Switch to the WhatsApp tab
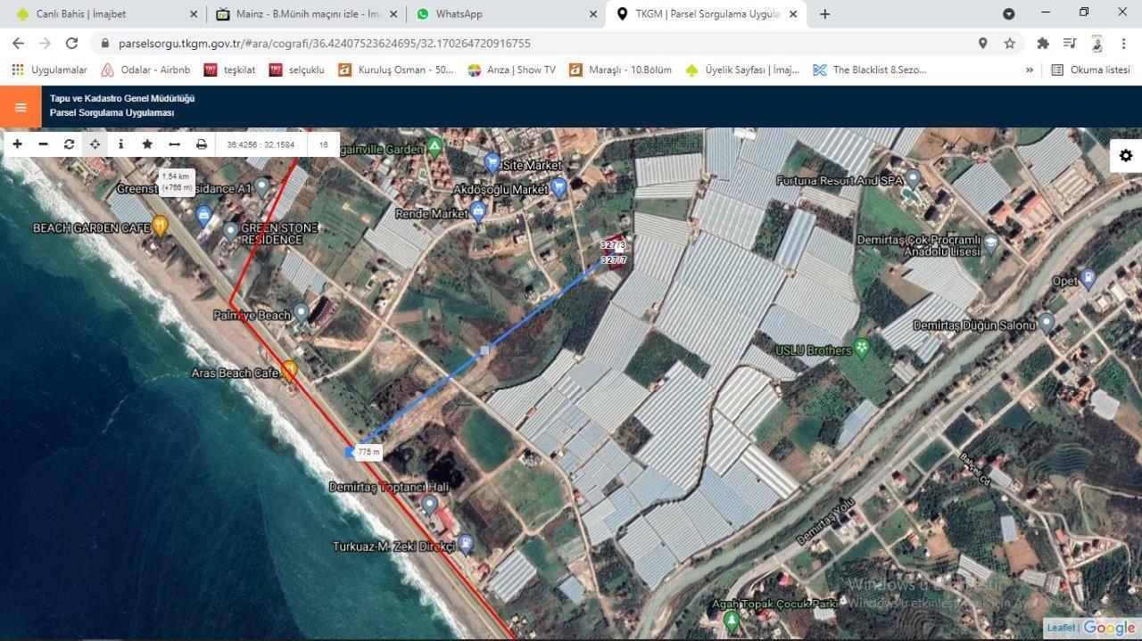Viewport: 1142px width, 641px height. tap(505, 14)
